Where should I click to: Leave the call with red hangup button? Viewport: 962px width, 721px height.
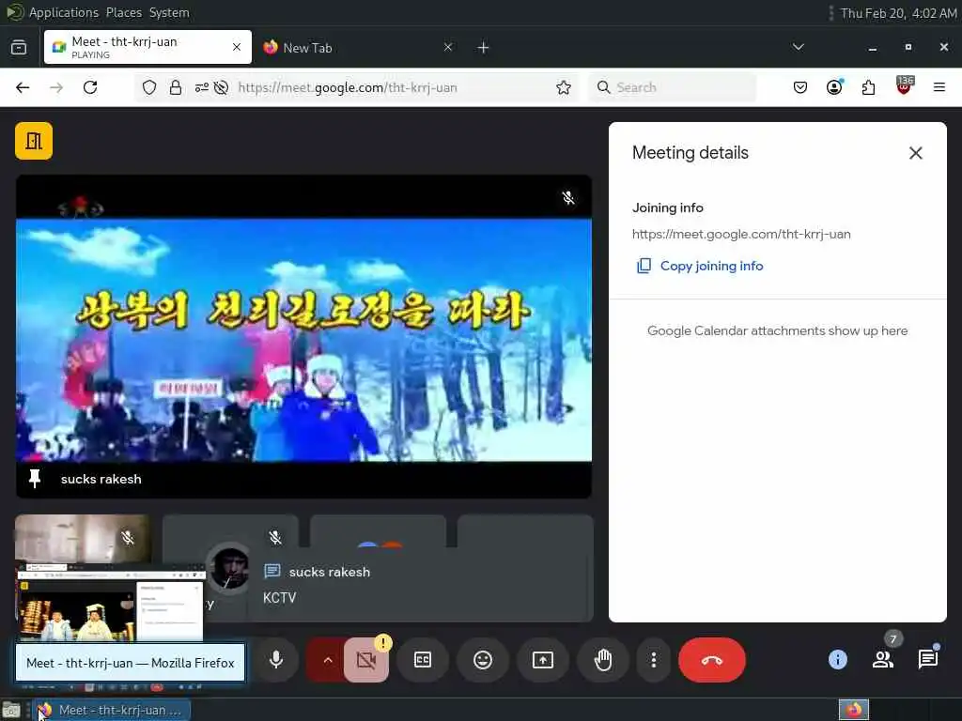pyautogui.click(x=712, y=660)
